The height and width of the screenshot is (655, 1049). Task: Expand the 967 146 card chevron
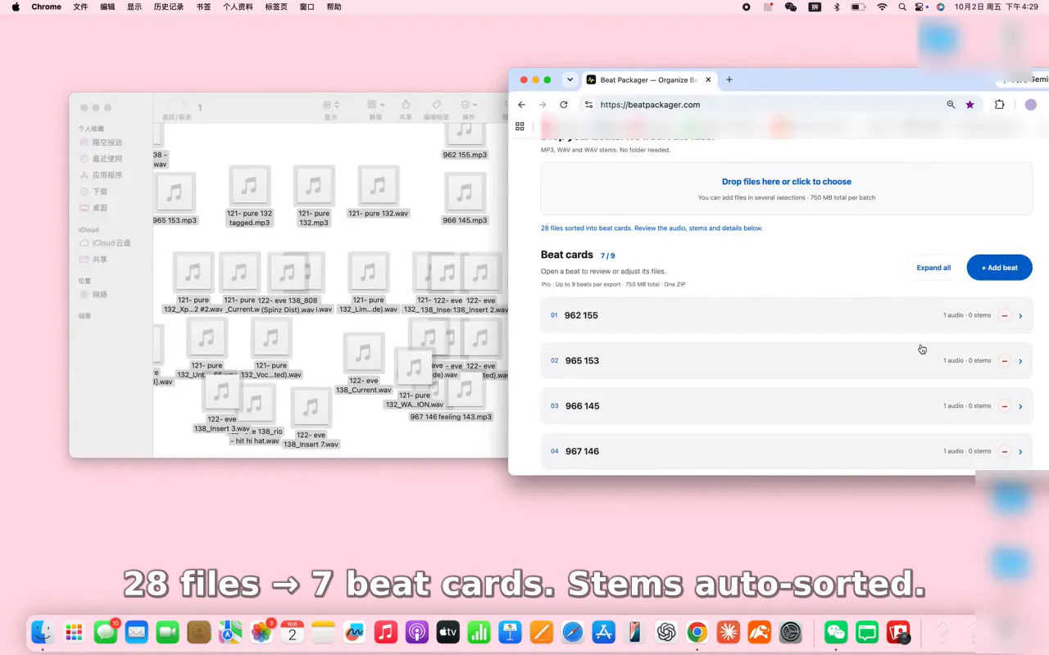coord(1020,451)
